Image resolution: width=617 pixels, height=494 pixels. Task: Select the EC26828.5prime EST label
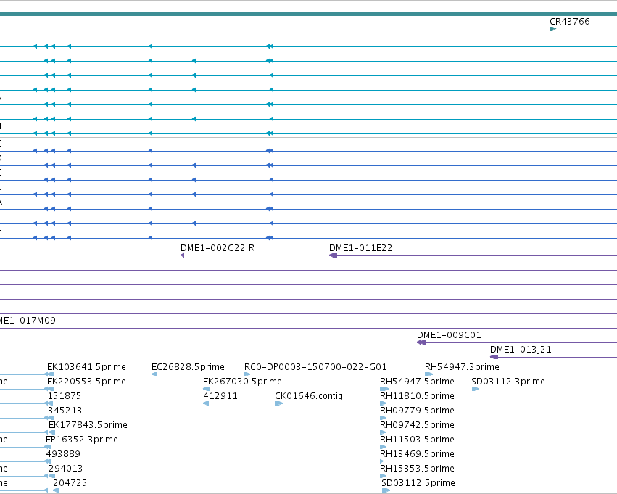pyautogui.click(x=188, y=367)
